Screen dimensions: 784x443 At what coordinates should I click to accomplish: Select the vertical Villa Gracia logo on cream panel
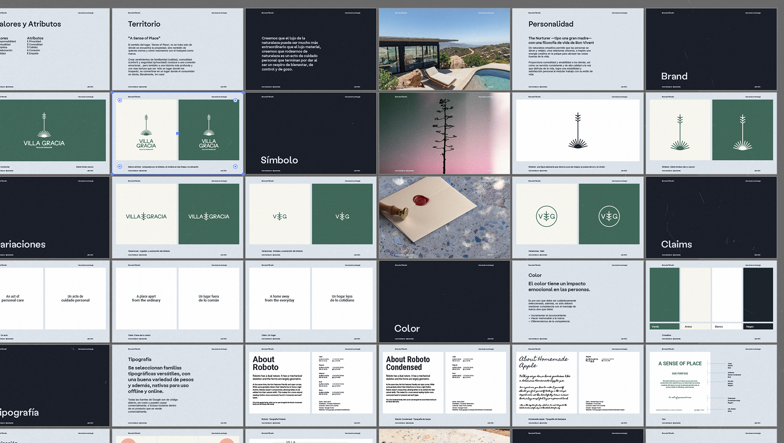146,132
